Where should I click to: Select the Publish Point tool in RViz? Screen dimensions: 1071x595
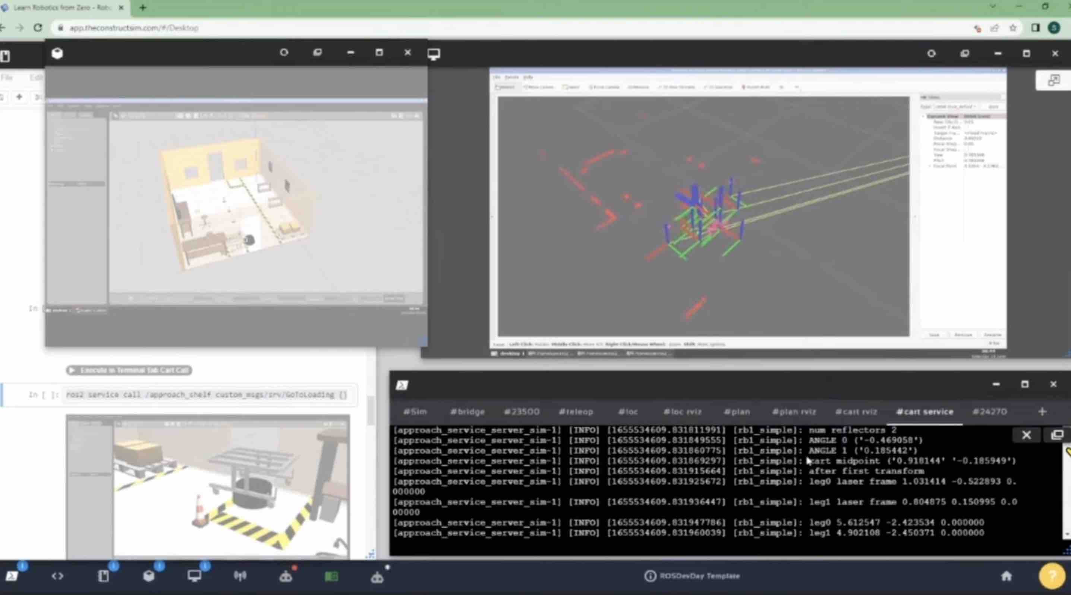[755, 87]
